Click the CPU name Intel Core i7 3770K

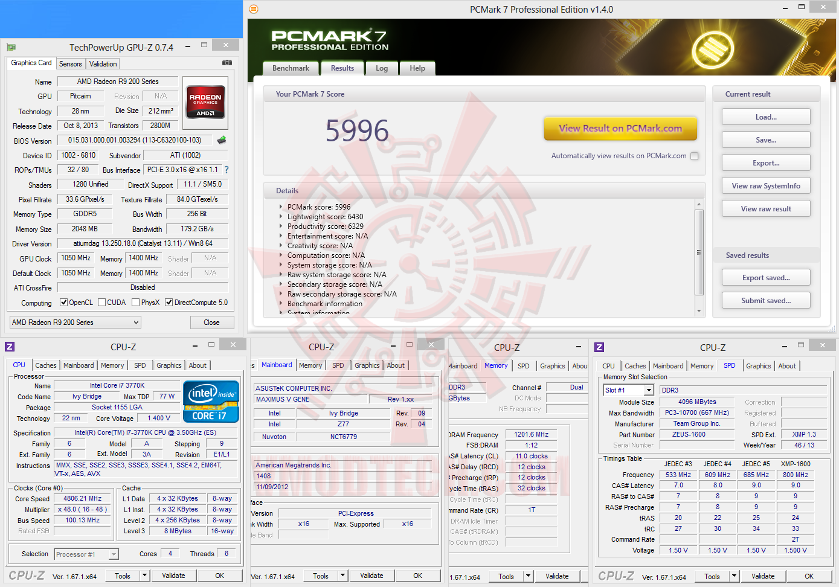117,385
